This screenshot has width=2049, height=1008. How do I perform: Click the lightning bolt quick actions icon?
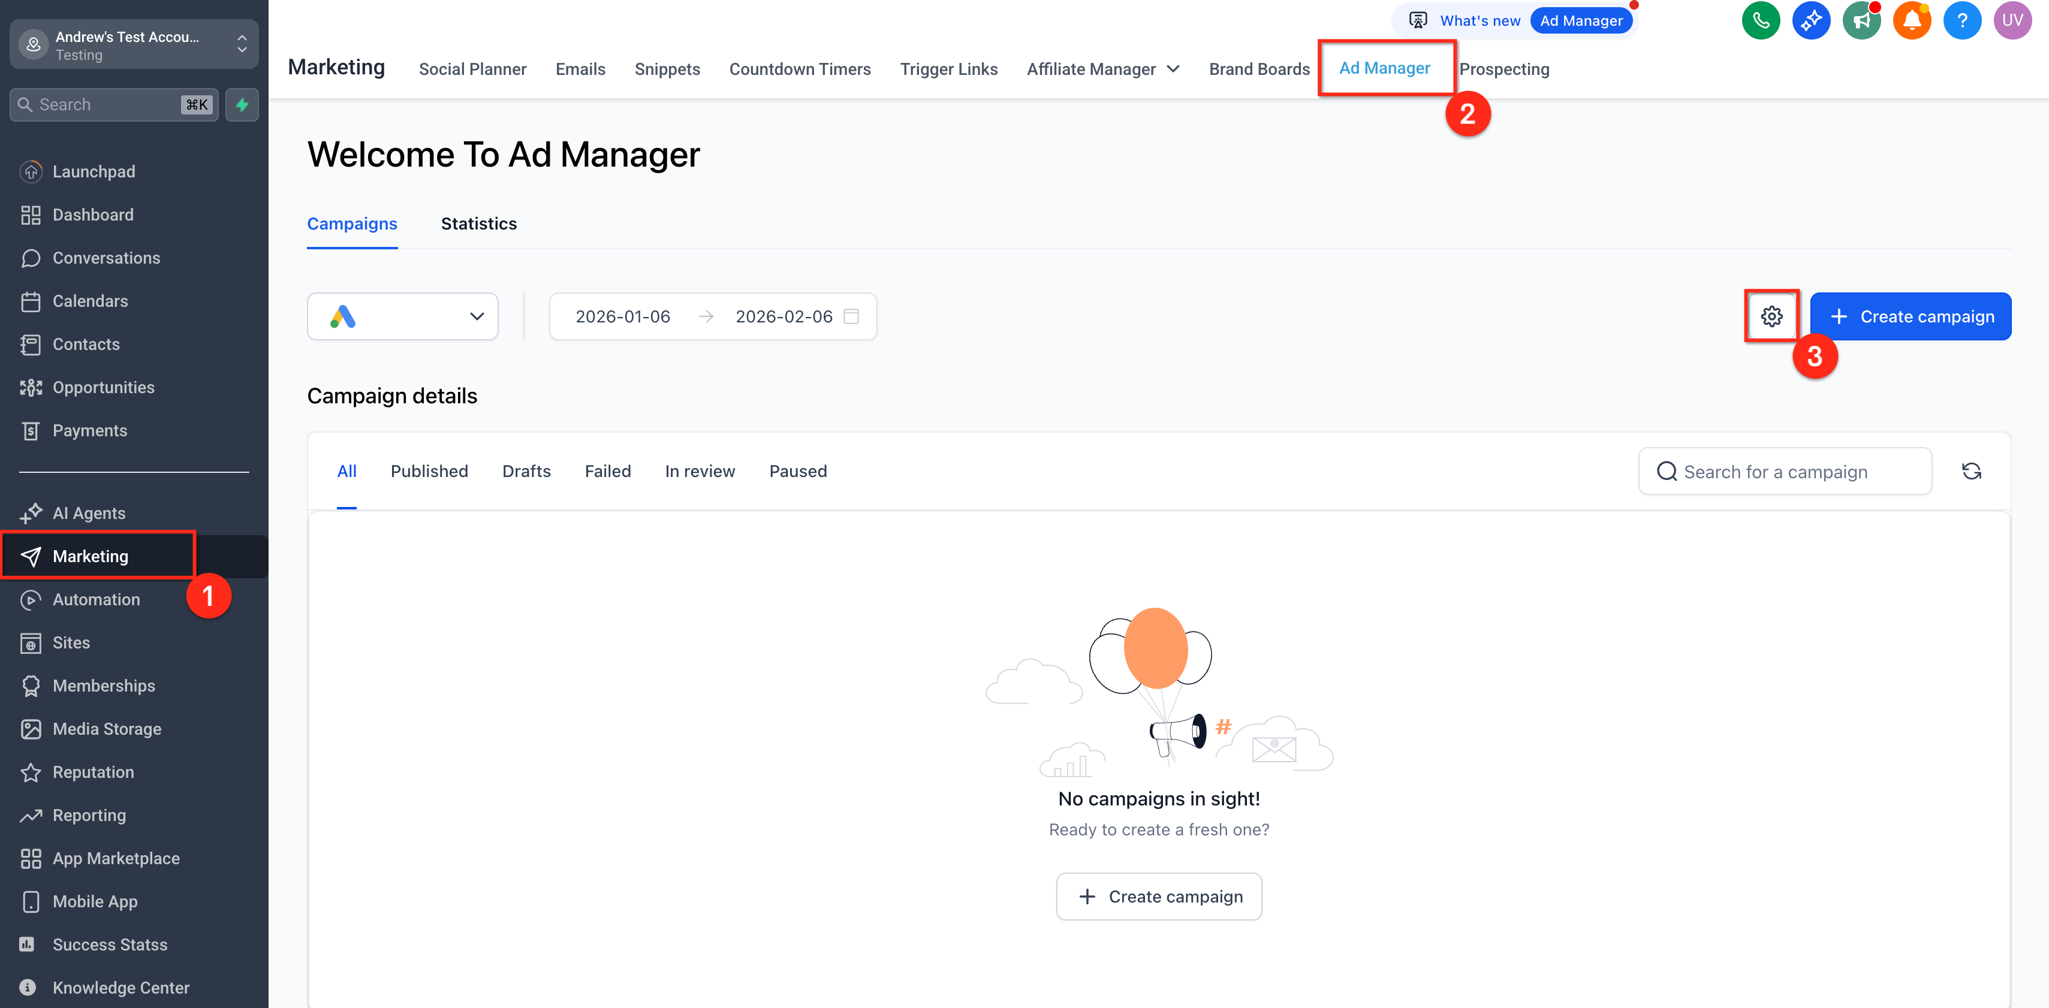(242, 105)
